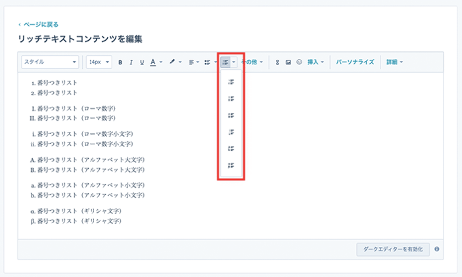The height and width of the screenshot is (277, 462).
Task: Click line 'a. 番号つきリスト（アルファベット小文字）'
Action: pos(88,186)
